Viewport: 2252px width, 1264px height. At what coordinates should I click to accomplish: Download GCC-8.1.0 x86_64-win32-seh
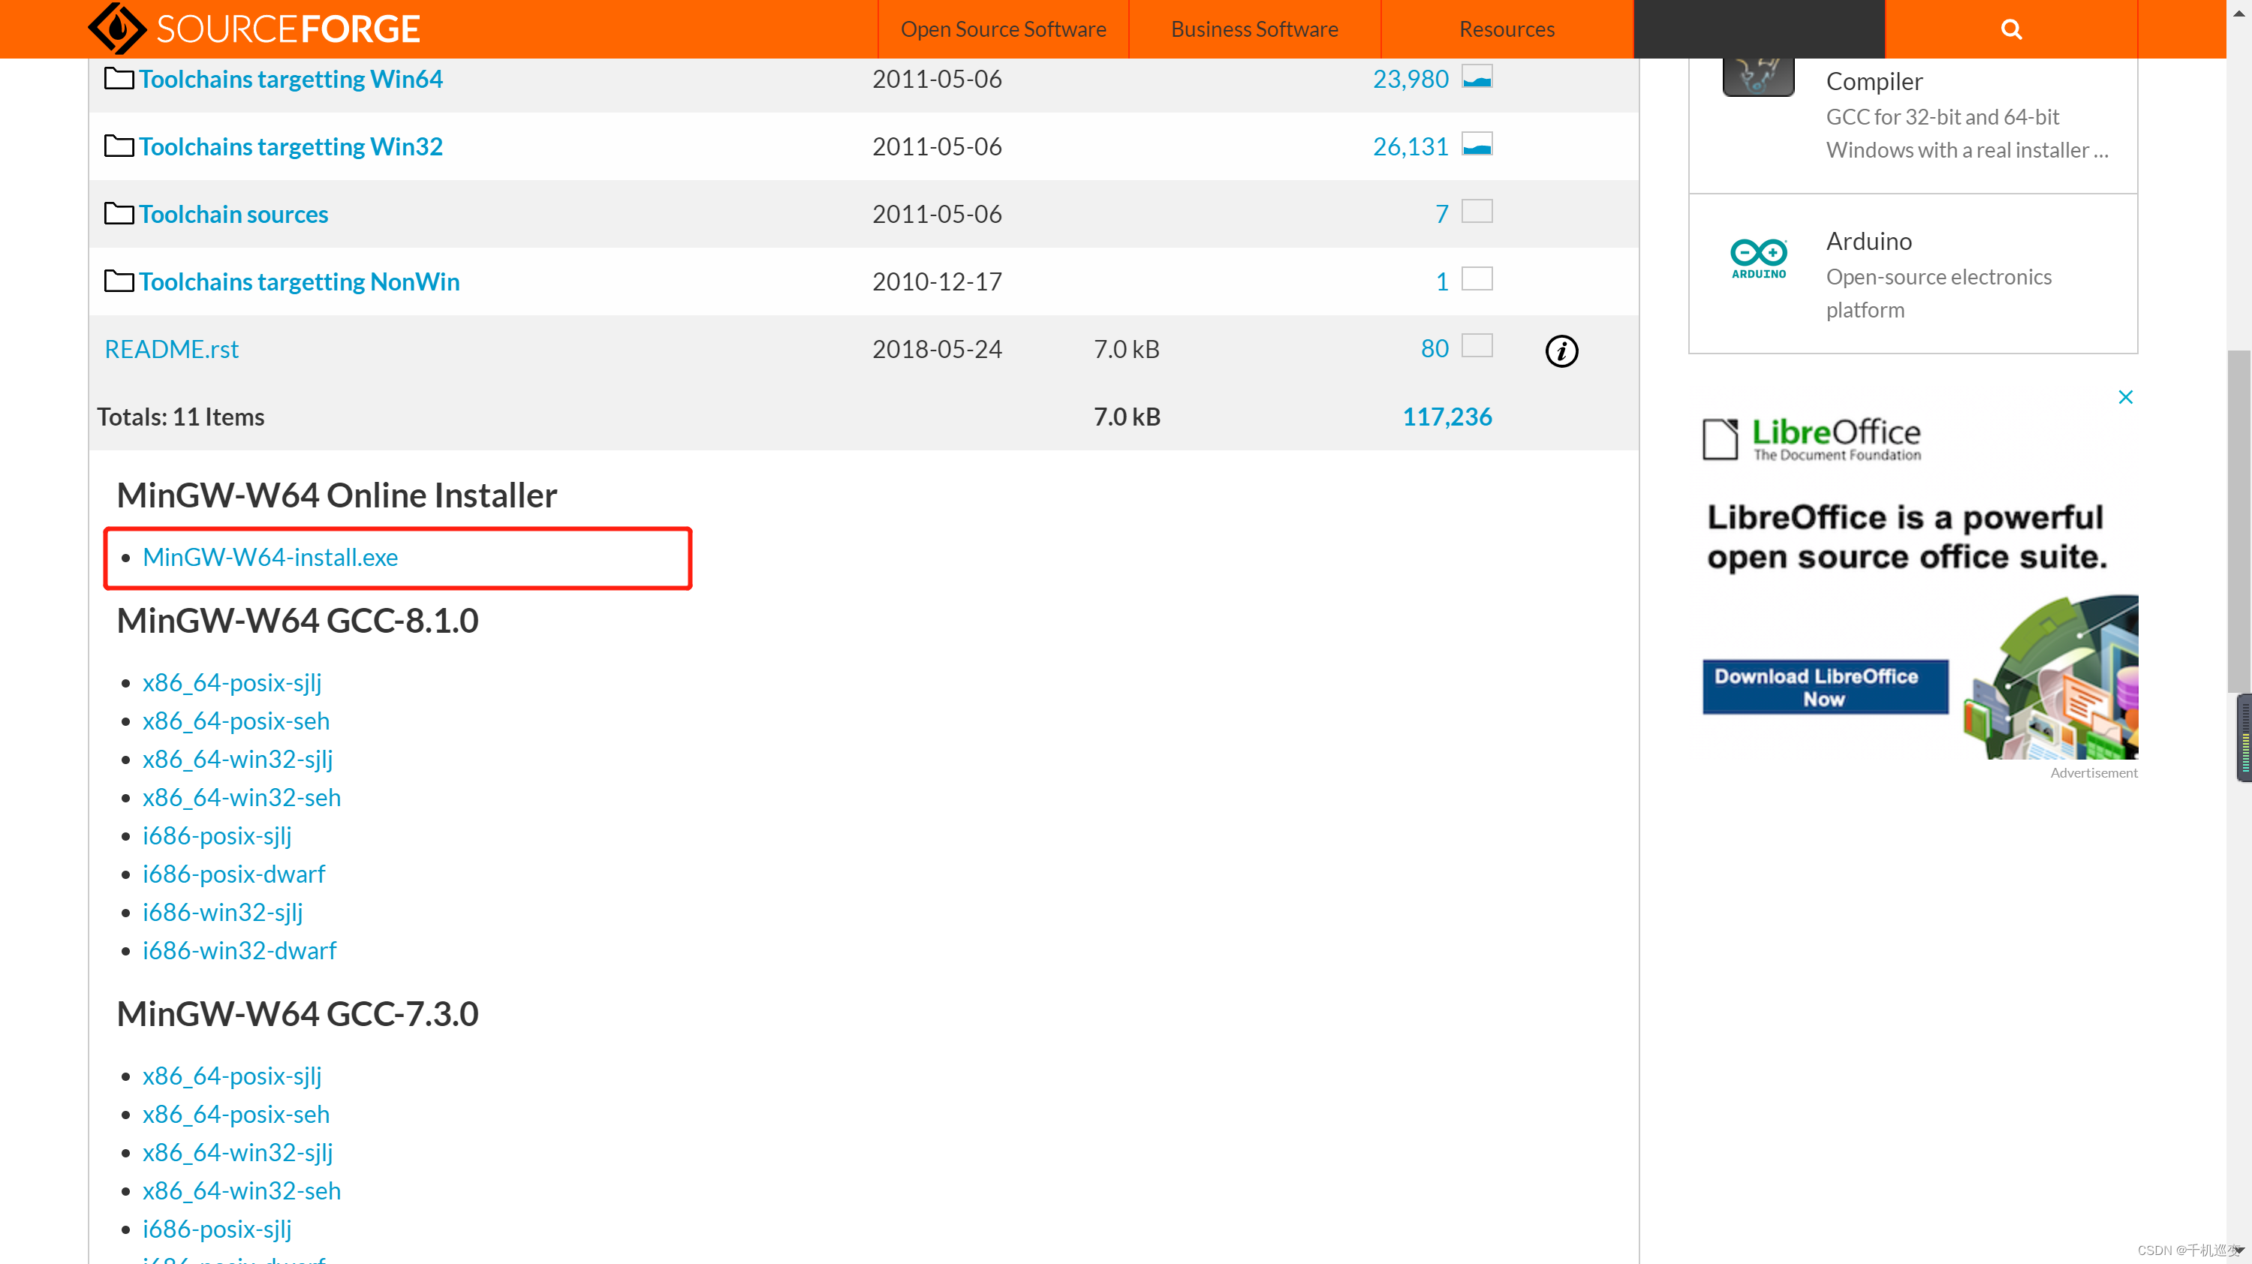point(241,797)
